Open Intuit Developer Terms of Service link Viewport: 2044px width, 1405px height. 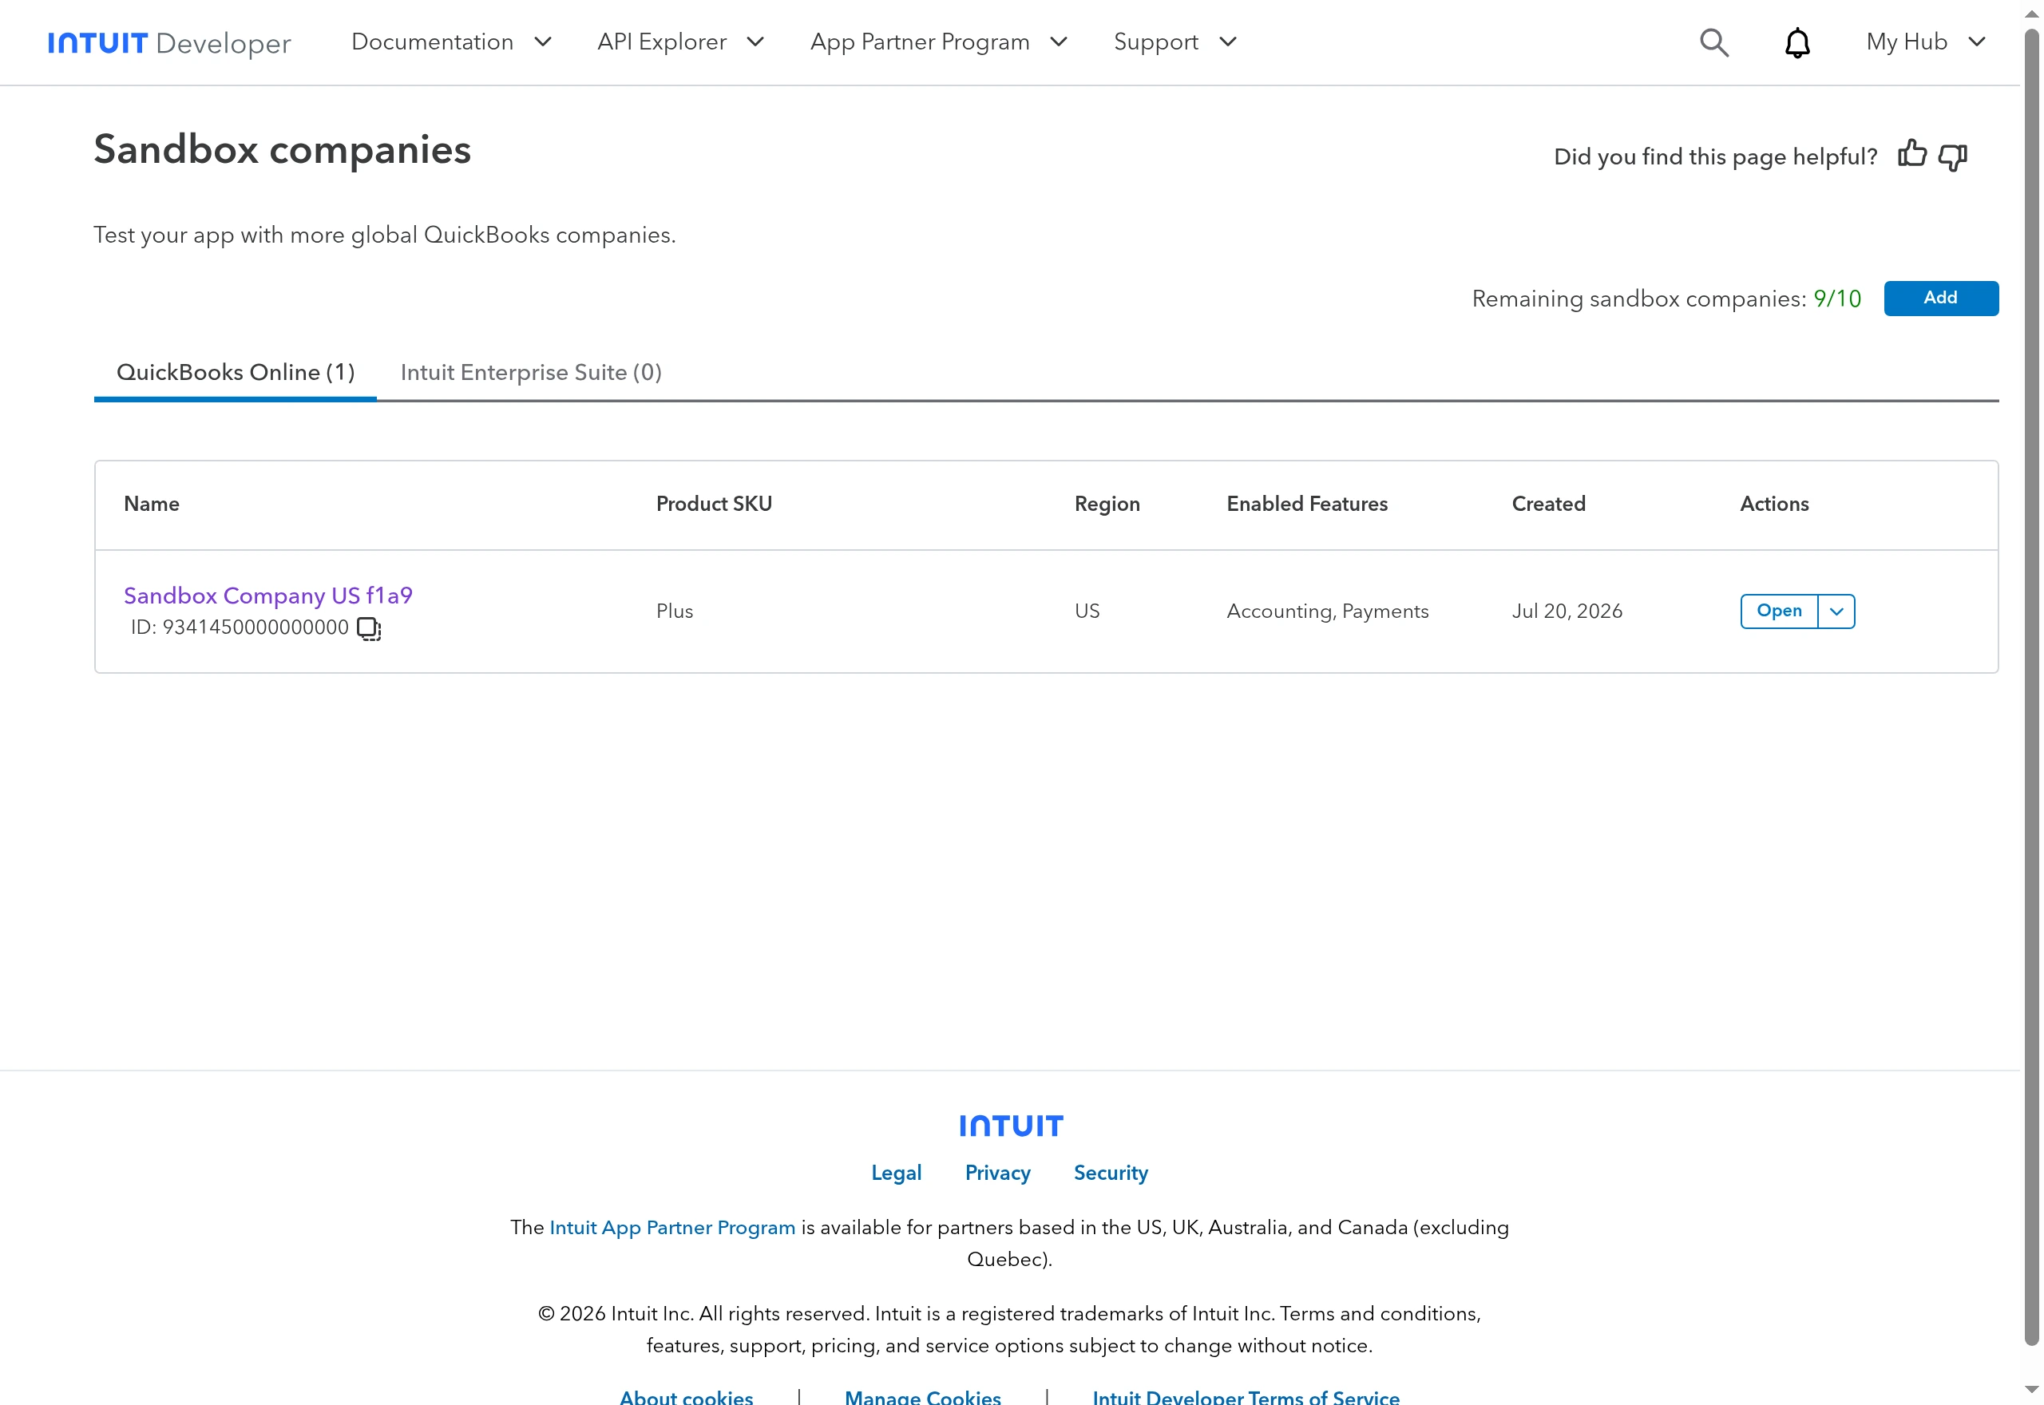point(1245,1396)
